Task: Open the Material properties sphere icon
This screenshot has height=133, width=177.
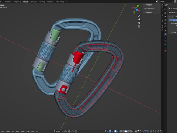Action: pyautogui.click(x=166, y=51)
